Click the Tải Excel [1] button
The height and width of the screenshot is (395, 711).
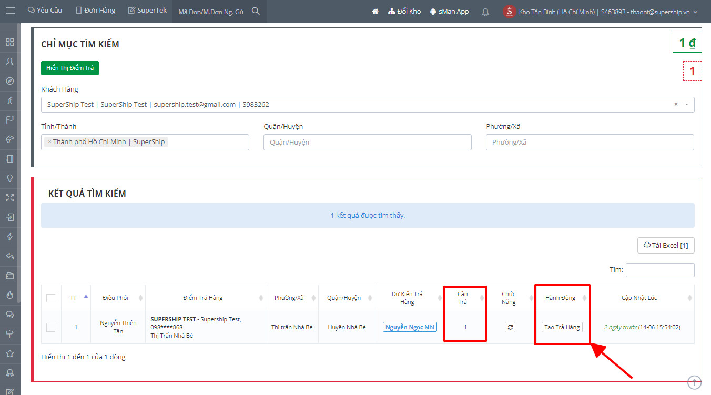click(666, 246)
